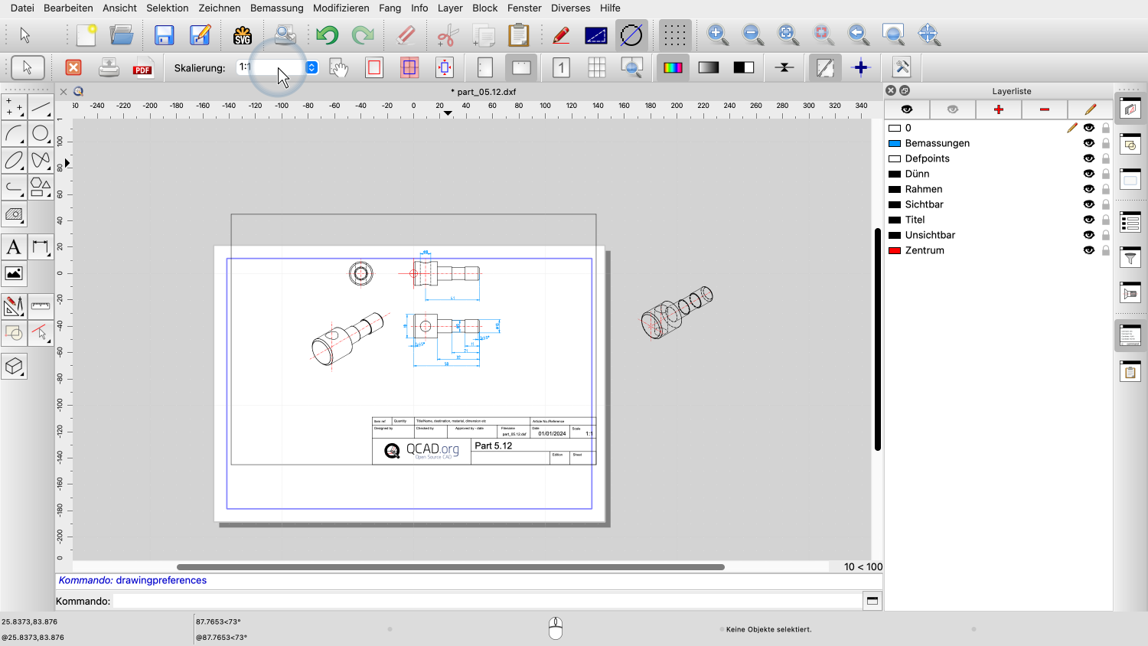Click the PDF export icon

click(x=142, y=68)
